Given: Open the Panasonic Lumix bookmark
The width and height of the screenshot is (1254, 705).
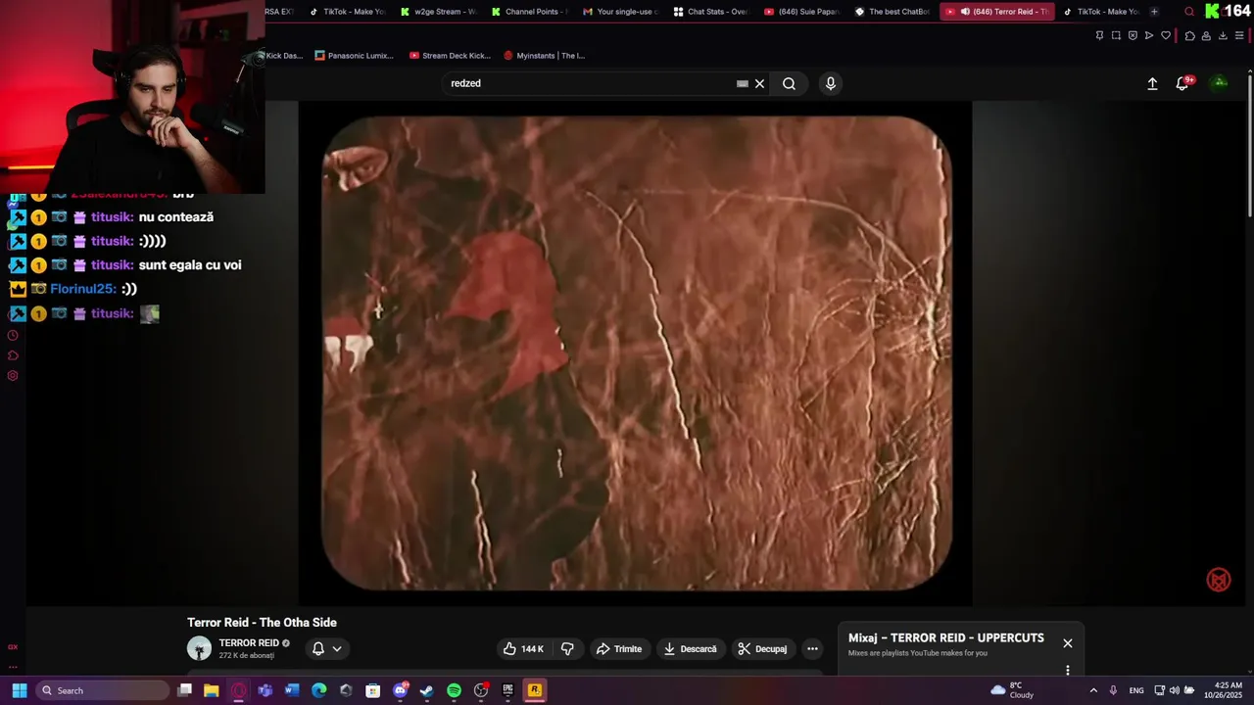Looking at the screenshot, I should pos(354,56).
